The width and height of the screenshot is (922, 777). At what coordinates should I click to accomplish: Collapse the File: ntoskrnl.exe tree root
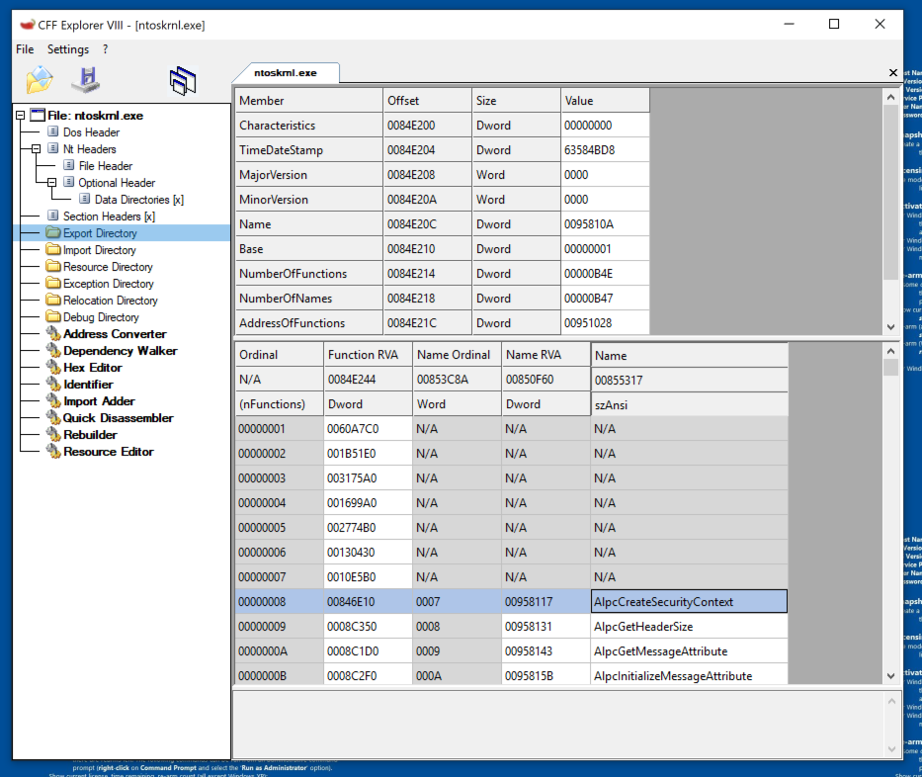pos(21,116)
